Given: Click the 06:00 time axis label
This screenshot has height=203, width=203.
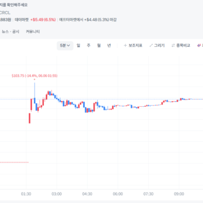Looking at the screenshot, I should click(x=118, y=194).
